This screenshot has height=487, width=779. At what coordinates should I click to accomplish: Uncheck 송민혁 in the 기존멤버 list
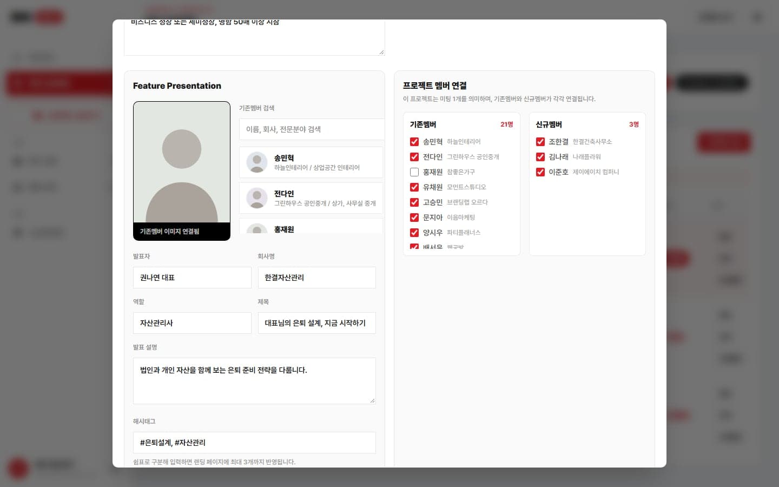tap(414, 142)
